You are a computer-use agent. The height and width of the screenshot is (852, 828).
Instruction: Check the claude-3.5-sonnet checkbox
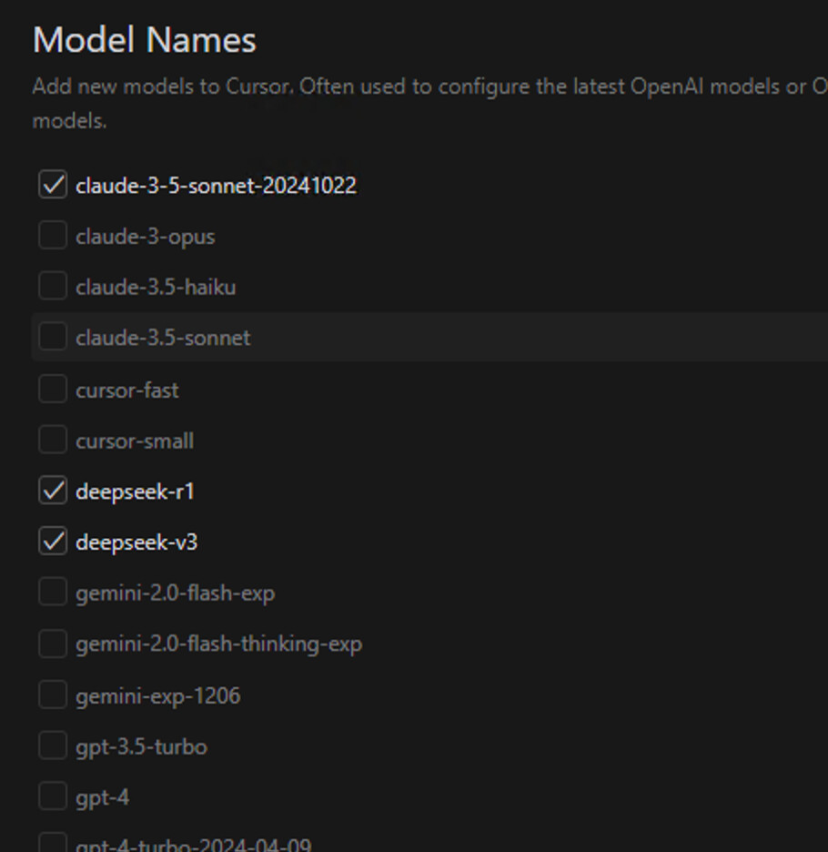tap(53, 338)
